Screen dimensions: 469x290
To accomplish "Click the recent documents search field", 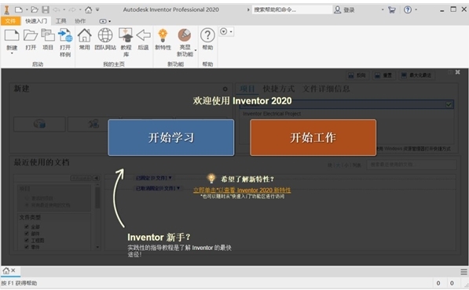I will 412,165.
